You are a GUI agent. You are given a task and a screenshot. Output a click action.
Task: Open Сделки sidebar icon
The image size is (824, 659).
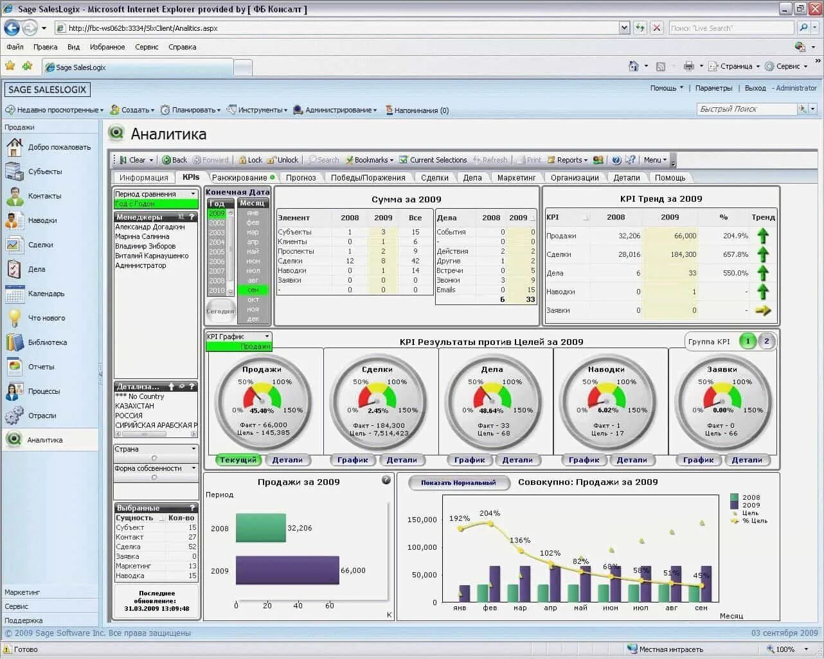[x=14, y=245]
